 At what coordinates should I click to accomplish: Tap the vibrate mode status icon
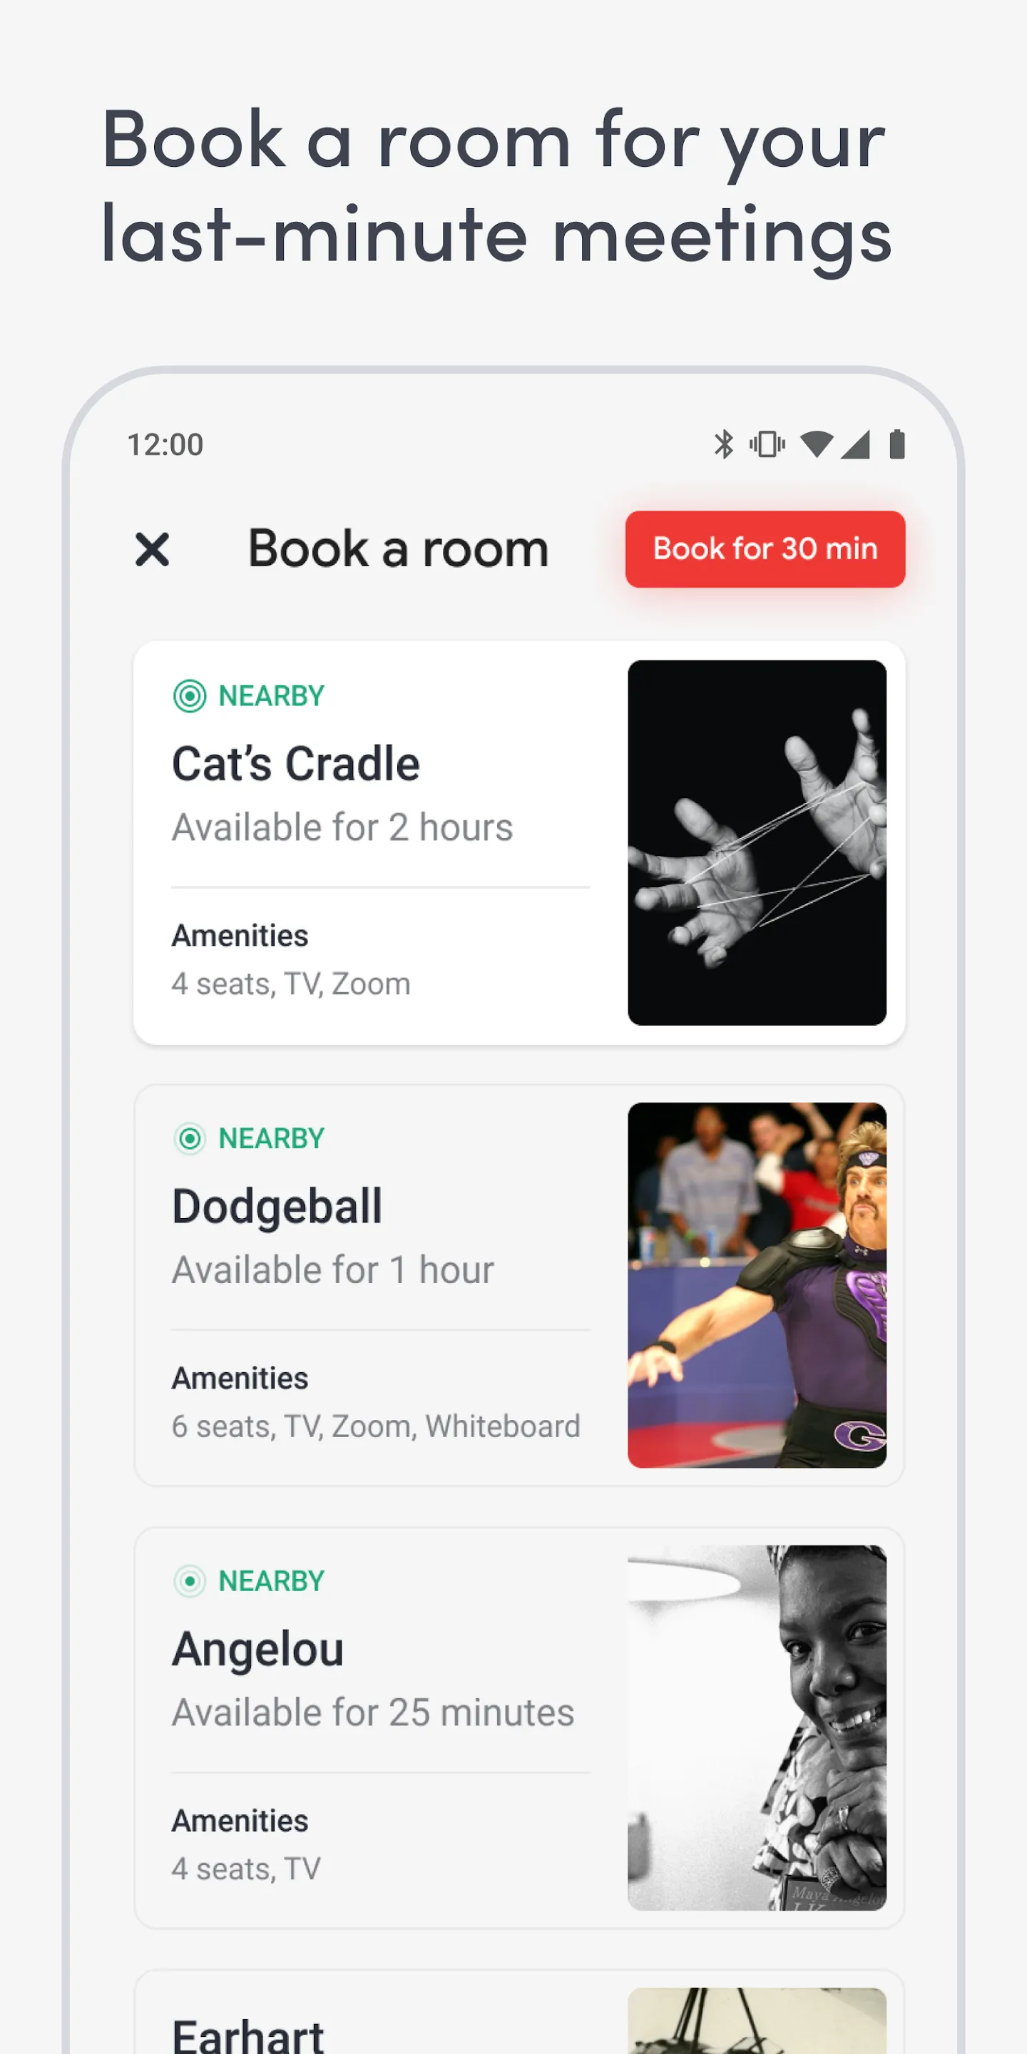[767, 444]
